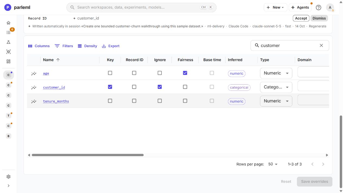Click the sort arrow next to Name
This screenshot has height=193, width=343.
coord(58,60)
